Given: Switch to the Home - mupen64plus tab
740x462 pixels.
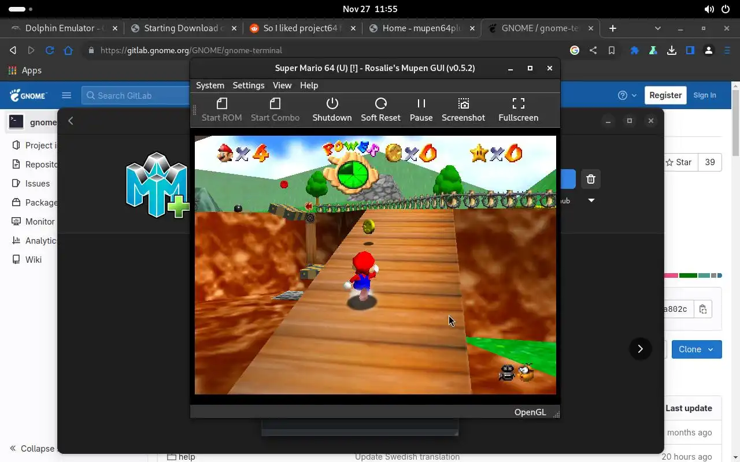Looking at the screenshot, I should tap(421, 28).
